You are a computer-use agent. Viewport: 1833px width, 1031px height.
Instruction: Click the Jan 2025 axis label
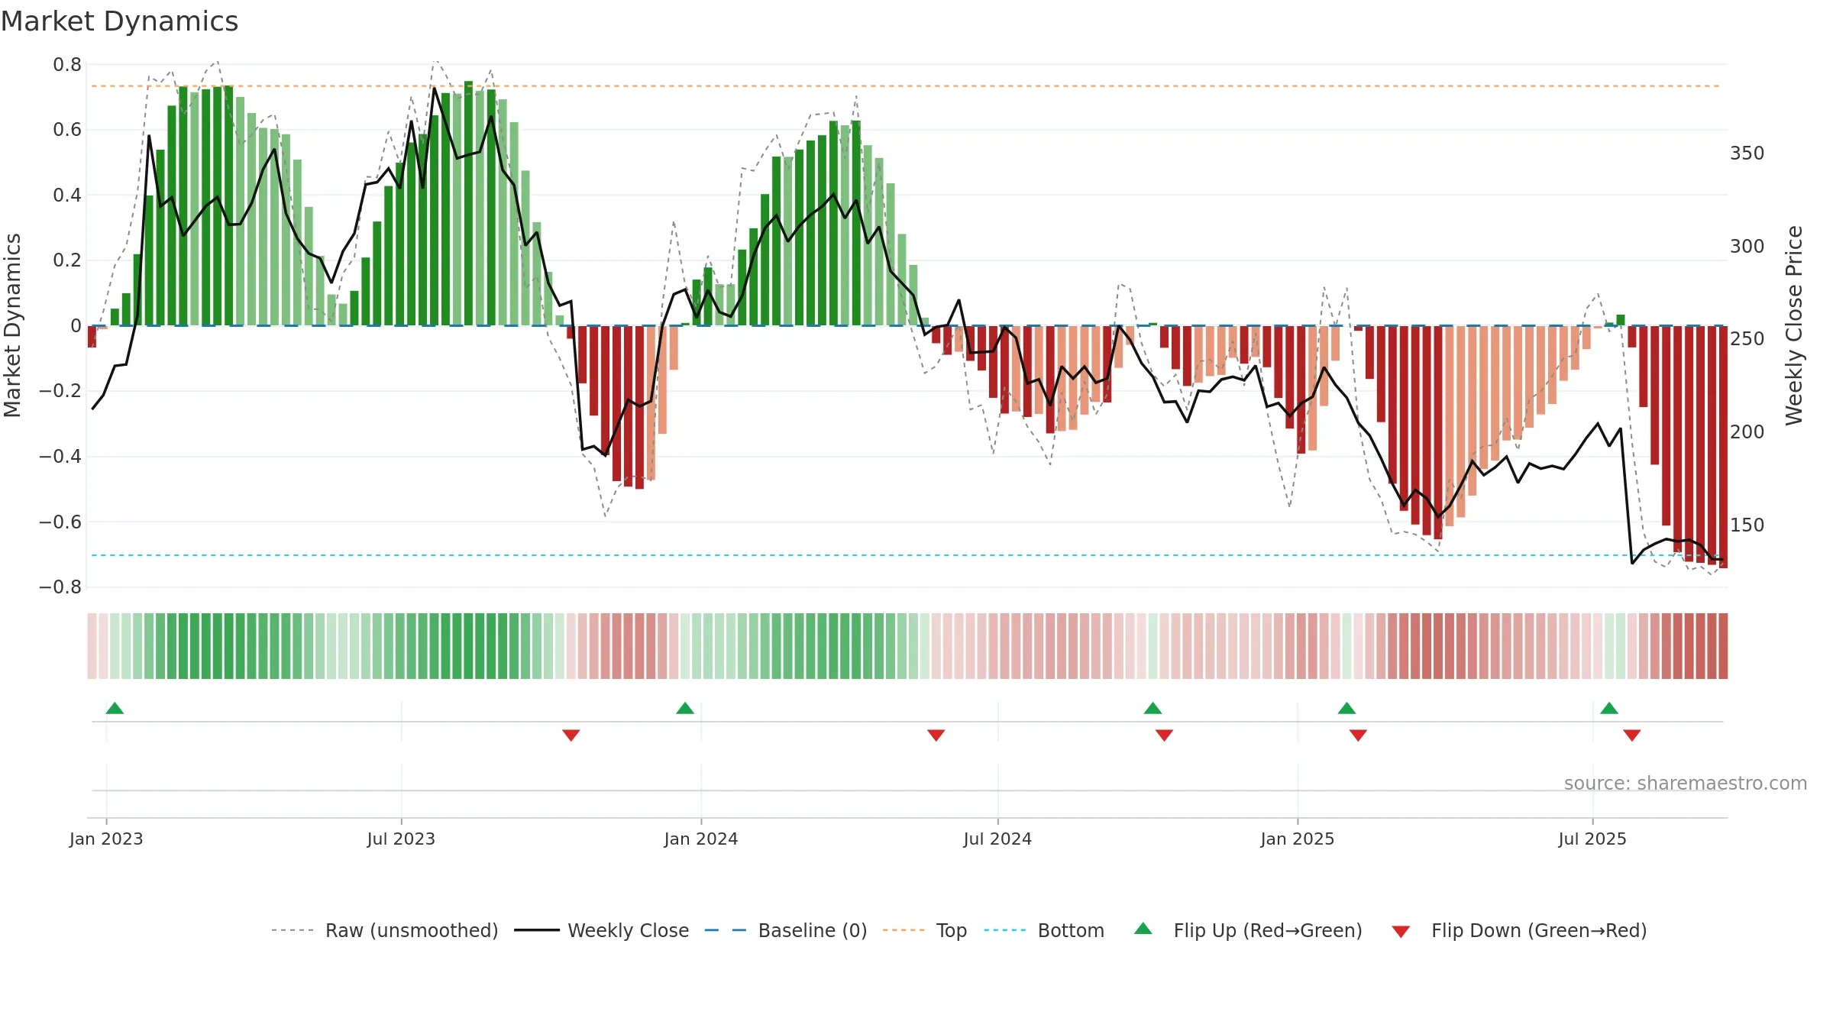click(1298, 839)
